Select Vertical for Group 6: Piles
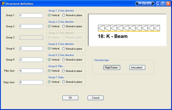Viewport: 172px width, 110px height. pyautogui.click(x=54, y=71)
